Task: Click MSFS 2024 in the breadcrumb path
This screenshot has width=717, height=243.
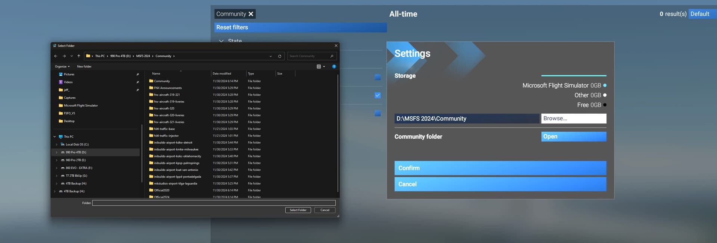Action: coord(143,56)
